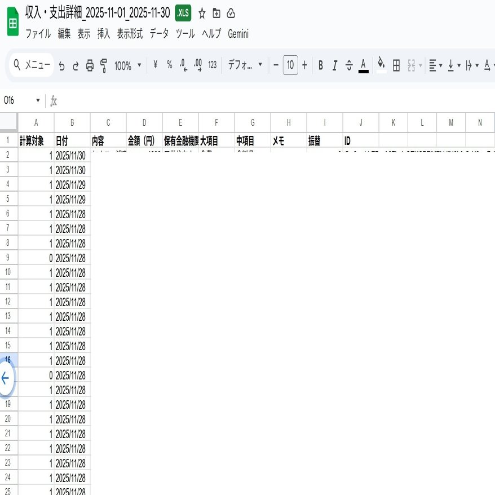Star this spreadsheet as favorite
The height and width of the screenshot is (495, 495).
tap(201, 13)
